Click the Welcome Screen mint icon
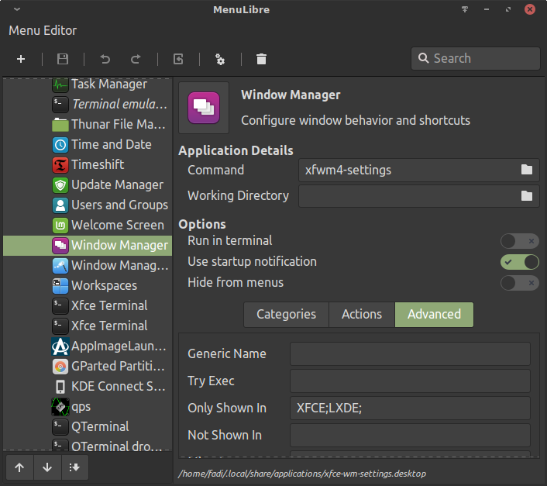 pos(60,226)
